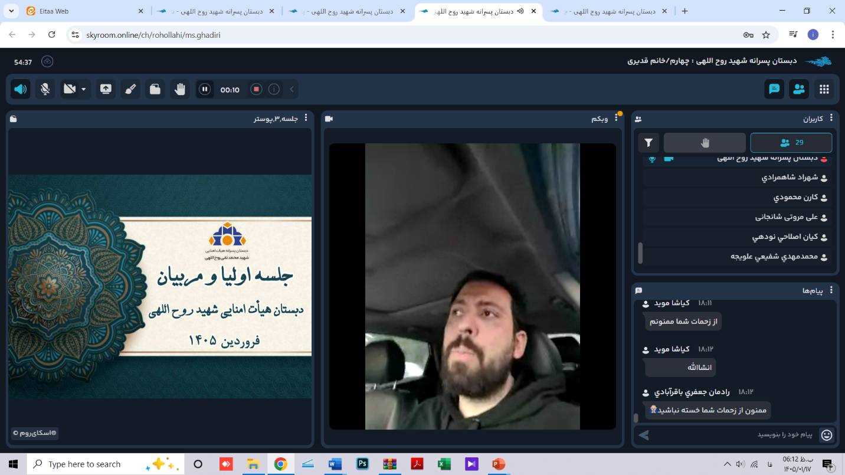The height and width of the screenshot is (475, 845).
Task: Select user کیان اصلاحي نودهي
Action: pos(738,237)
